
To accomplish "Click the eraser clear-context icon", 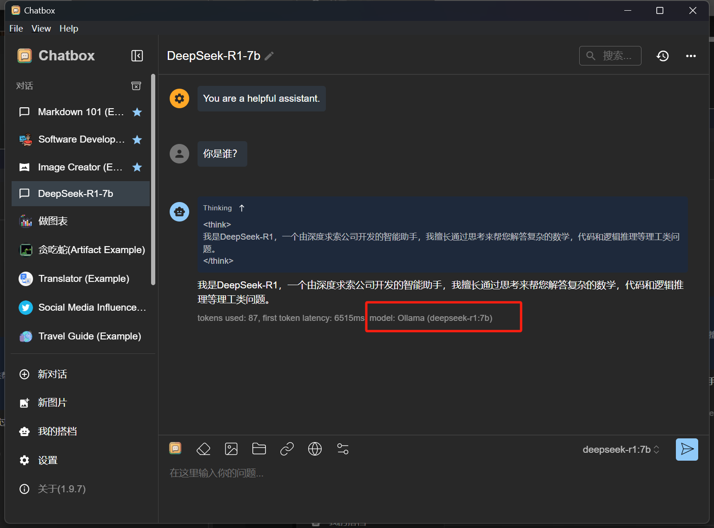I will [x=204, y=449].
